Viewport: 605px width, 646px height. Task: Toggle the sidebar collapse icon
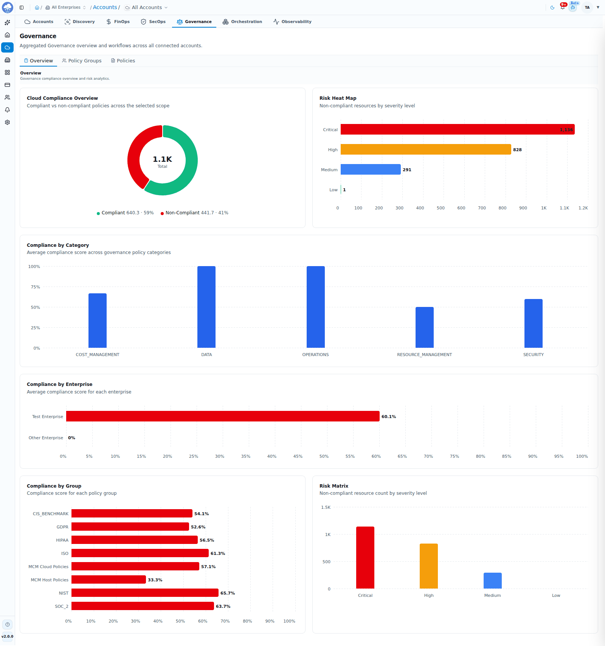click(x=22, y=8)
